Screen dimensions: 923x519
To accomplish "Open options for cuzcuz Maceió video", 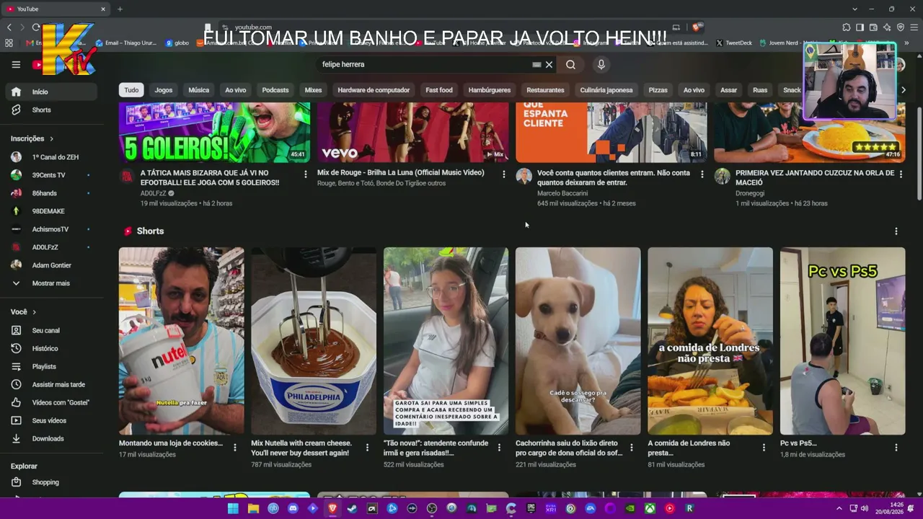I will point(901,174).
